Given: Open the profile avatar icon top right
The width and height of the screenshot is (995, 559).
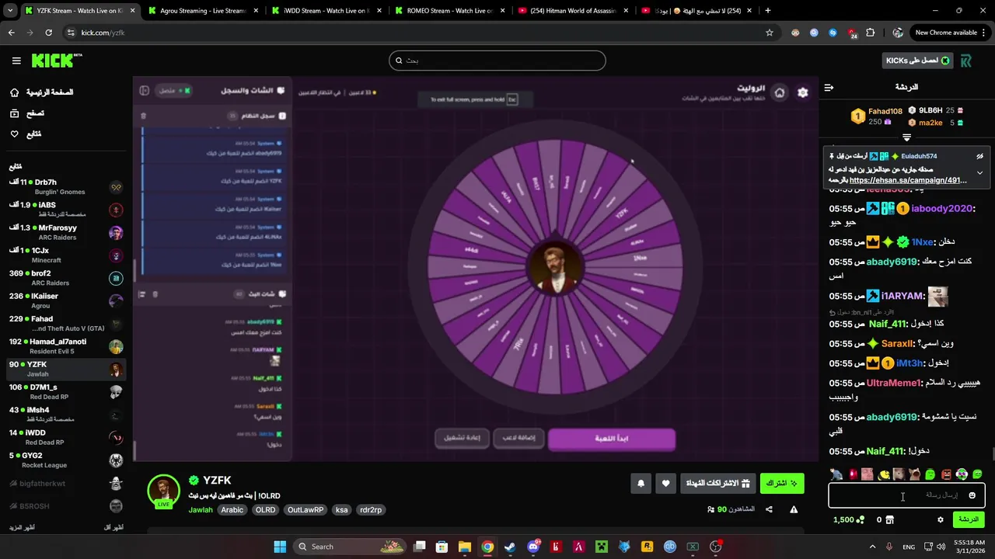Looking at the screenshot, I should coord(966,61).
